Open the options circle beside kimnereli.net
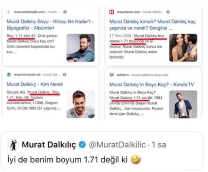This screenshot has height=172, width=208. tap(65, 74)
